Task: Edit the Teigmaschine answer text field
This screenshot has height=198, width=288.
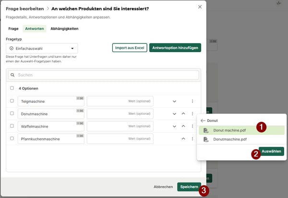Action: coord(51,101)
